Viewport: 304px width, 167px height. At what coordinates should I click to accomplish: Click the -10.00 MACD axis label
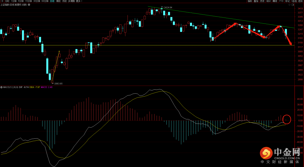pyautogui.click(x=300, y=126)
